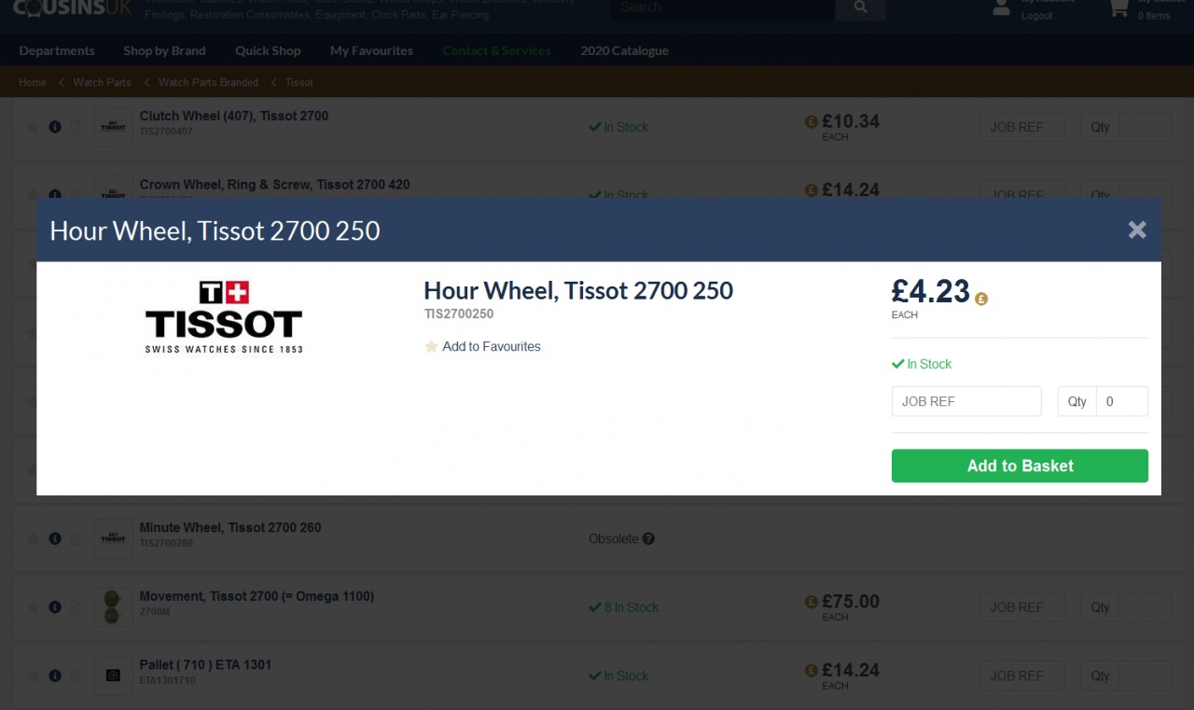Open the Quick Shop menu
The width and height of the screenshot is (1194, 710).
coord(268,50)
